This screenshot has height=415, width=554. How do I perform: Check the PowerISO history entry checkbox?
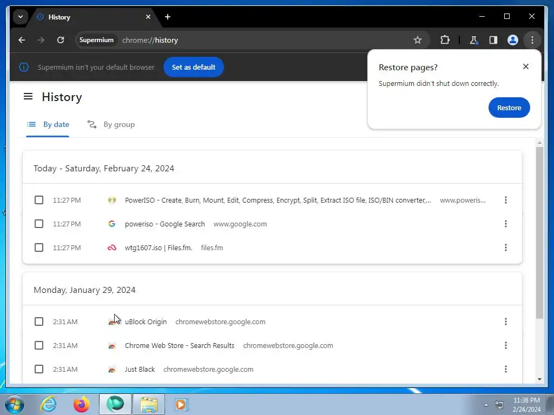click(39, 200)
